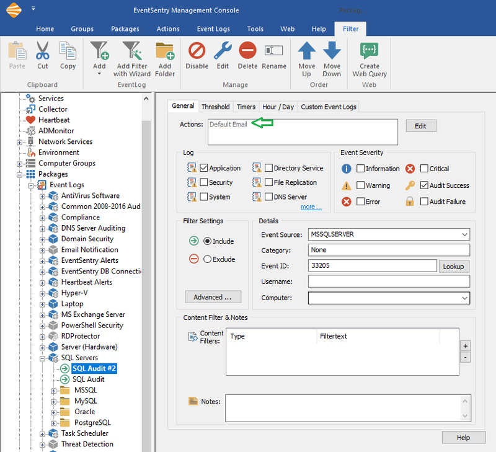Image resolution: width=496 pixels, height=452 pixels.
Task: Select the ADMonitor icon in tree
Action: tap(30, 131)
